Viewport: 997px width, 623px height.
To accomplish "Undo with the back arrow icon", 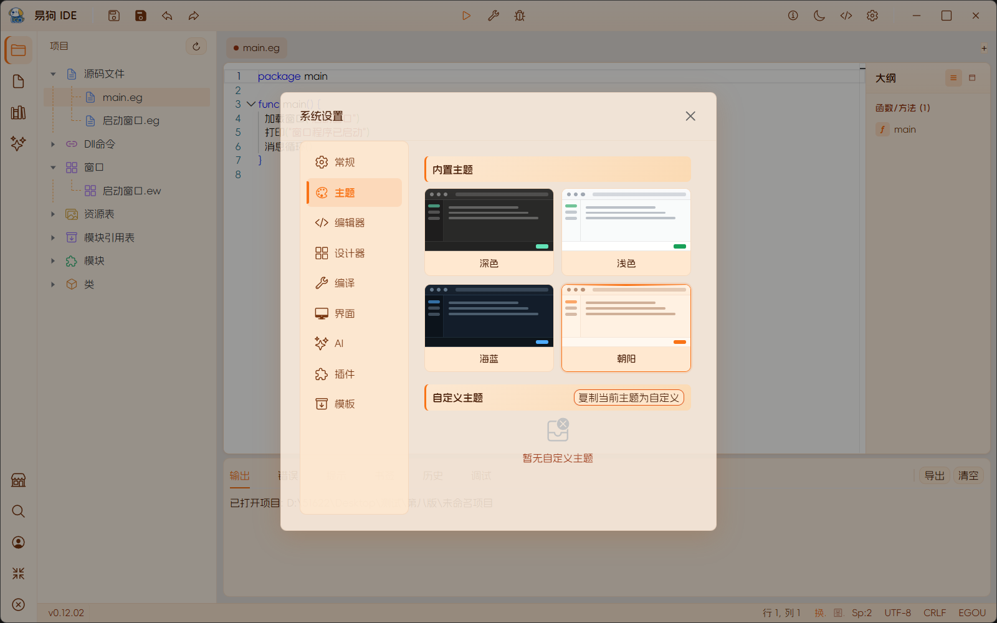I will coord(167,16).
